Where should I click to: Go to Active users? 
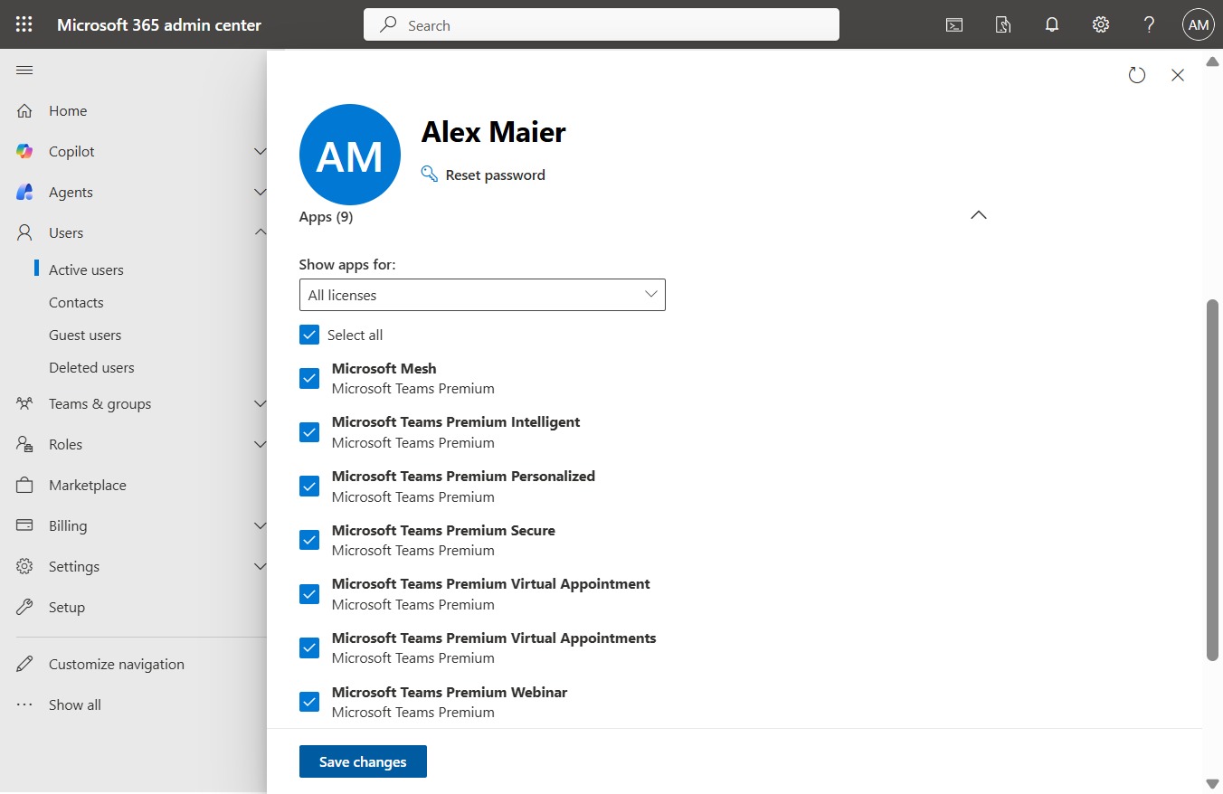pyautogui.click(x=86, y=269)
